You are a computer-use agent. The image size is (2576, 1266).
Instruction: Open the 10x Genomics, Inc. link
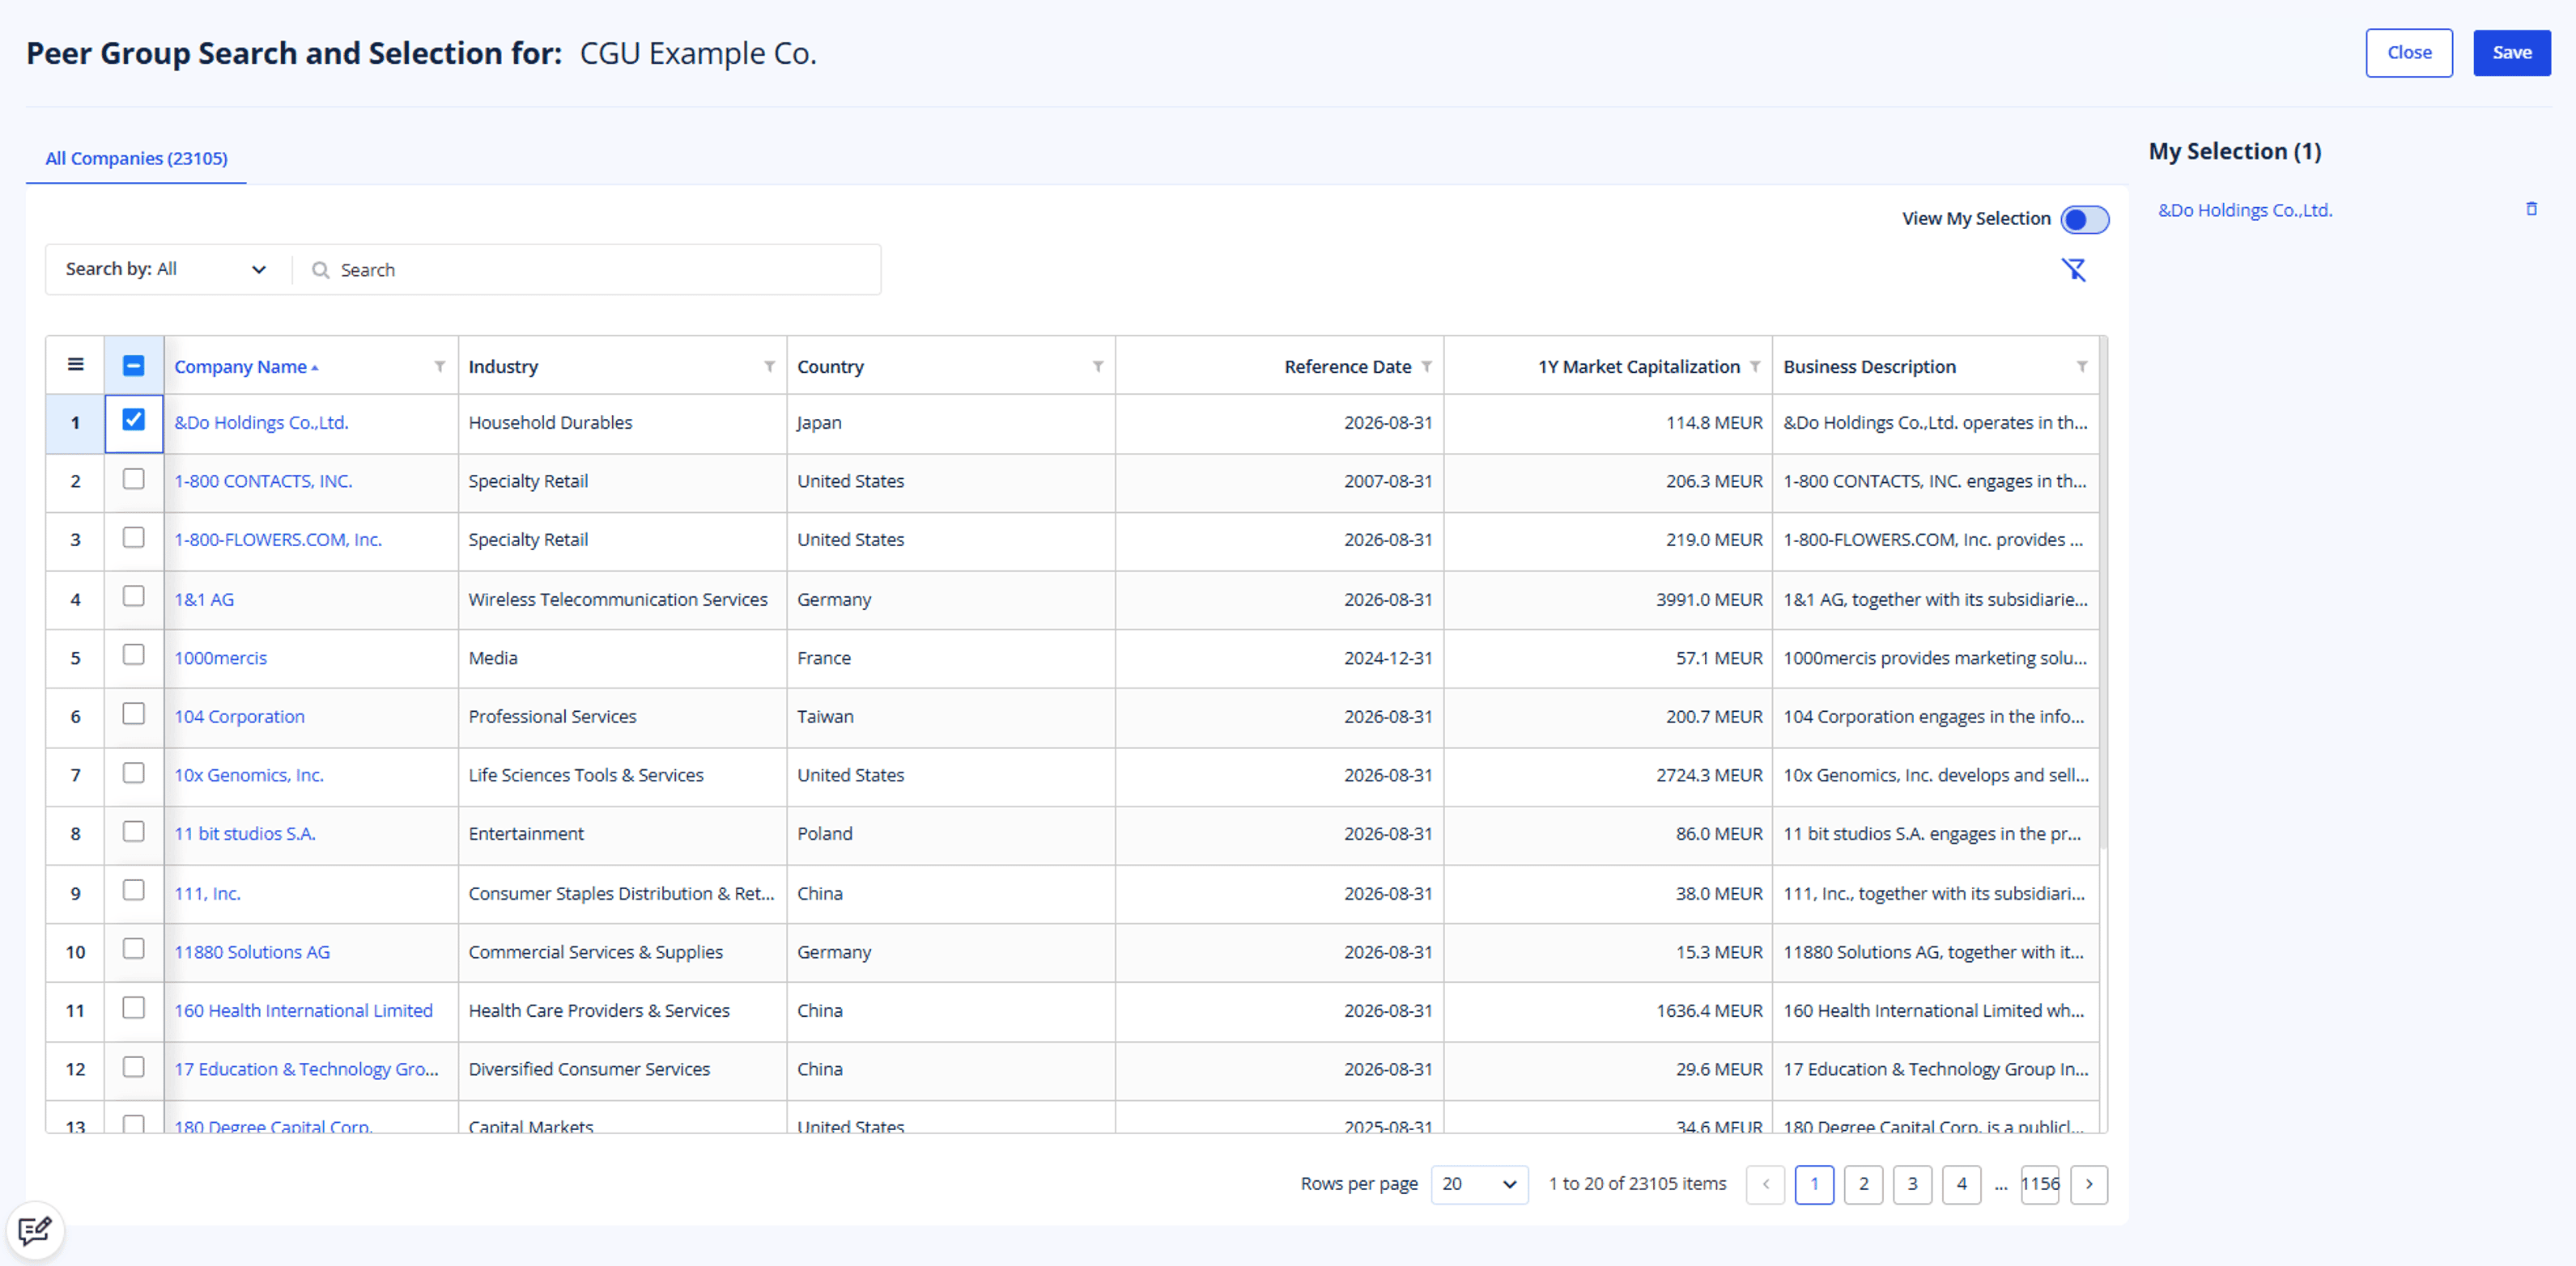tap(249, 776)
